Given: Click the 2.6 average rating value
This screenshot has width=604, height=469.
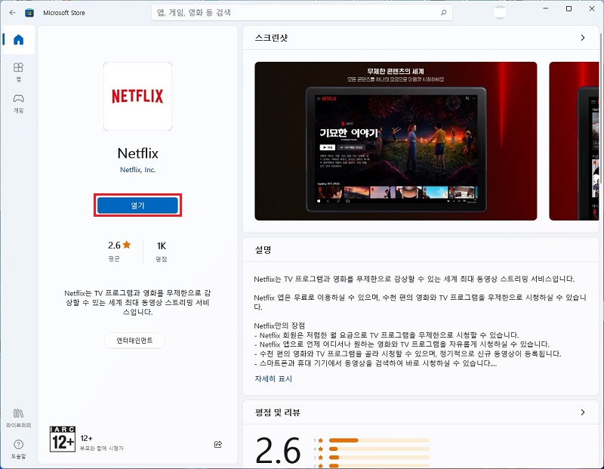Looking at the screenshot, I should coord(114,245).
